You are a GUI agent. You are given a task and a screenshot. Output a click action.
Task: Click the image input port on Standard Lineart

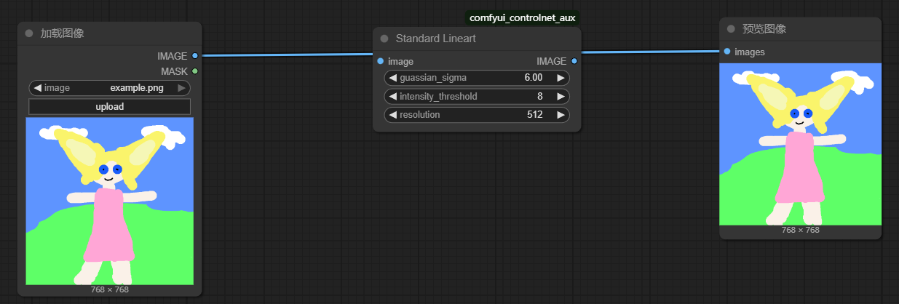tap(381, 61)
